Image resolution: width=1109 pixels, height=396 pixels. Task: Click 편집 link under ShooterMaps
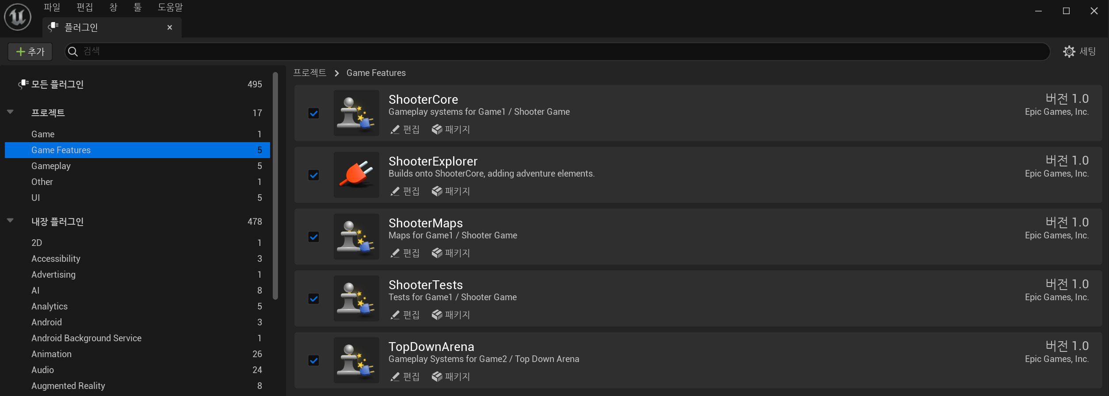pos(411,253)
